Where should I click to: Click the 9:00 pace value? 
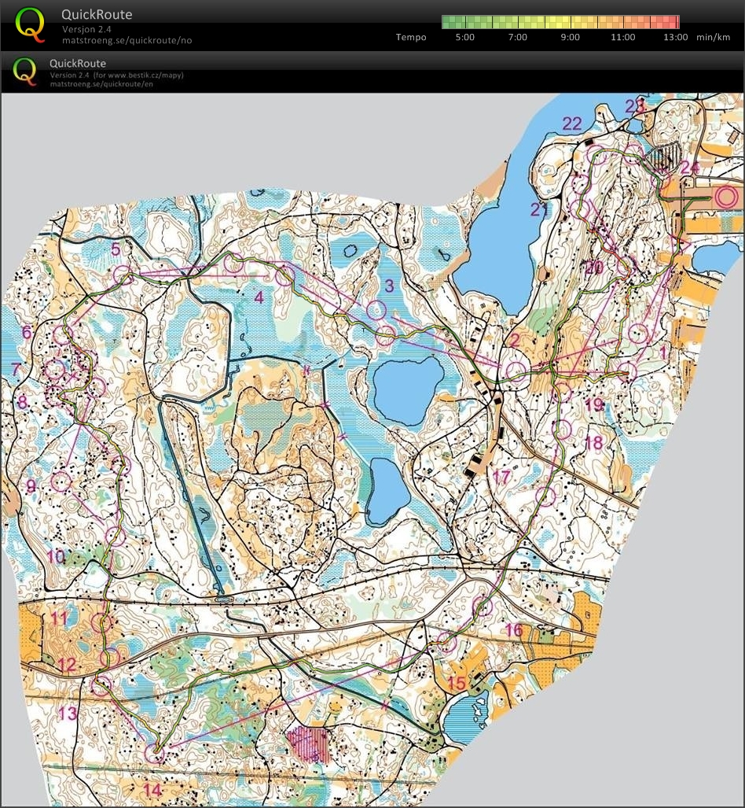click(570, 37)
